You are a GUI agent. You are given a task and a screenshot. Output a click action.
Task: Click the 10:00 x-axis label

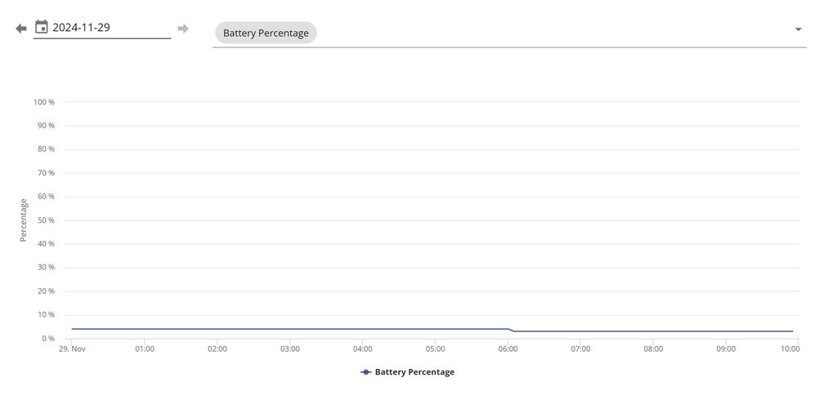tap(790, 349)
